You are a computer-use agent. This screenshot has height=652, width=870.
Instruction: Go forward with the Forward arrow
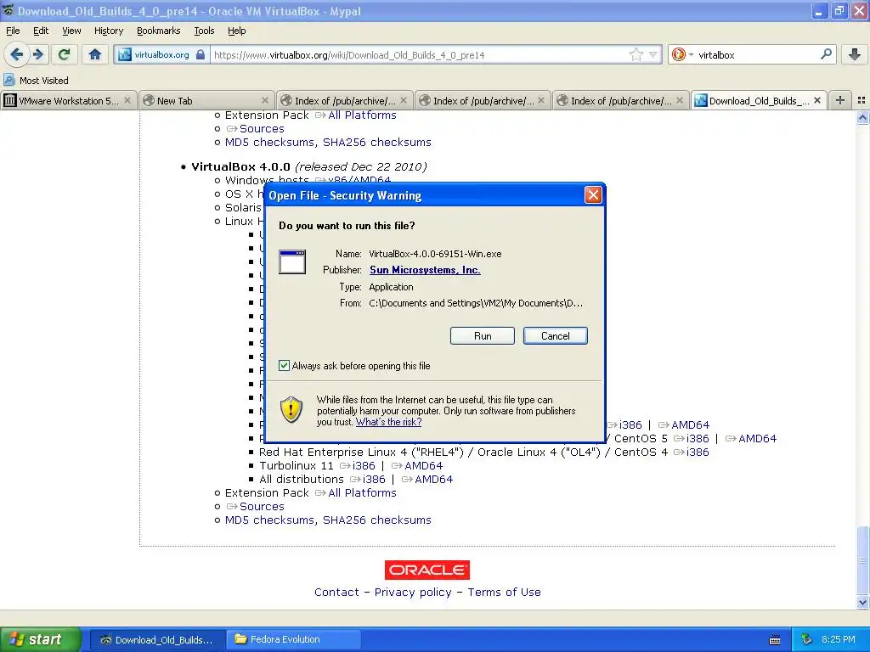(37, 54)
